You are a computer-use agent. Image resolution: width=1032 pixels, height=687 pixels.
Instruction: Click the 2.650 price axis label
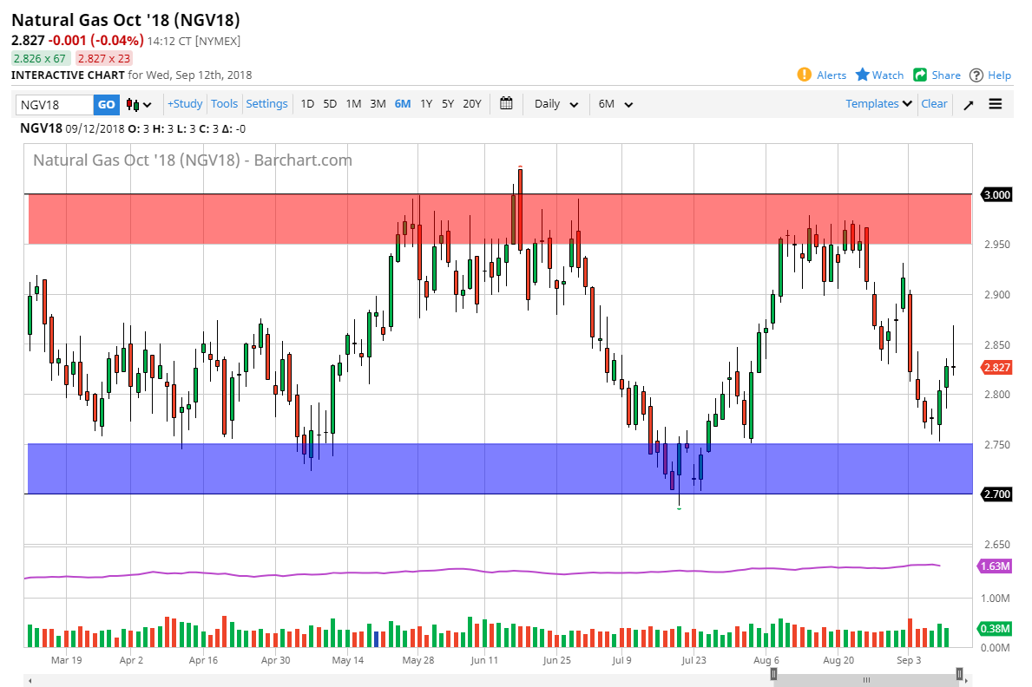(x=997, y=545)
